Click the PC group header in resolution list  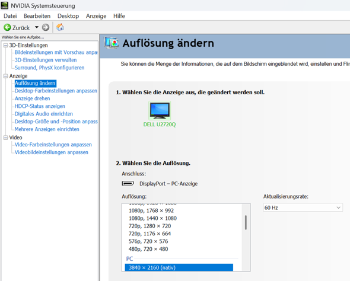[129, 258]
